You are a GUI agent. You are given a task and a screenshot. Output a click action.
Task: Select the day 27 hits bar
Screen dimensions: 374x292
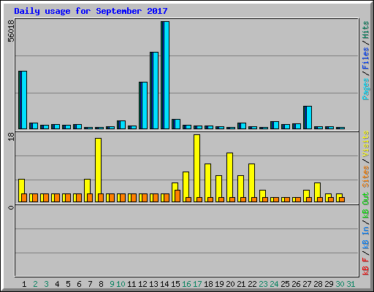308,118
